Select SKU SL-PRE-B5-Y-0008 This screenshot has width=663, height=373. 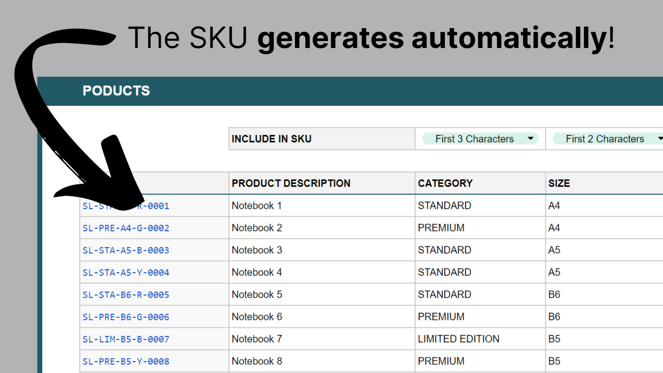click(x=126, y=362)
